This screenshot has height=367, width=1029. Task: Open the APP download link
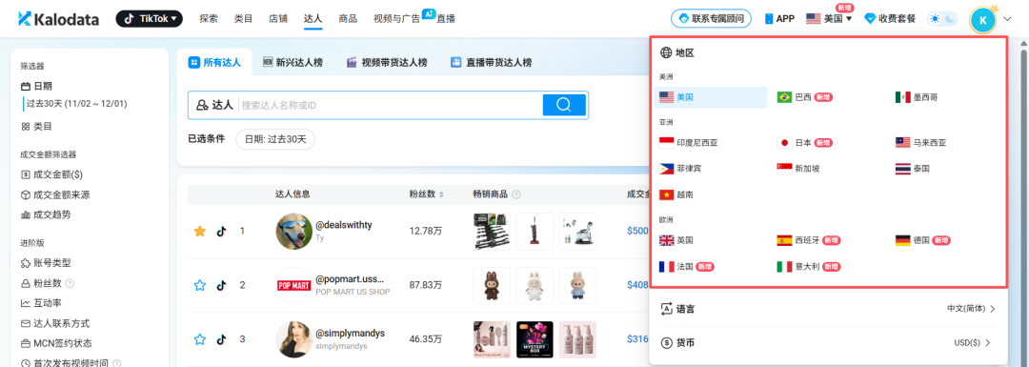point(779,19)
